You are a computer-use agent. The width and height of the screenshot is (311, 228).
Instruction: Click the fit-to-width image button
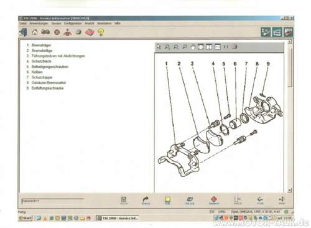218,47
